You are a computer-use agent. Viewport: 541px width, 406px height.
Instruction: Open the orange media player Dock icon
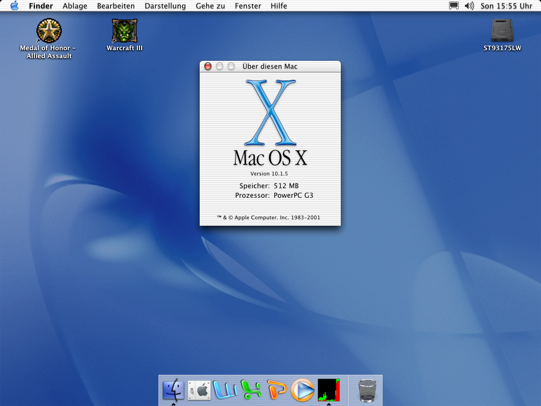pos(303,390)
